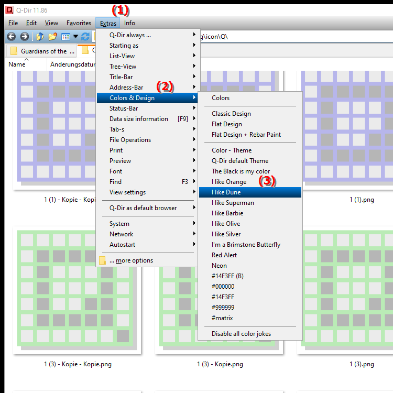
Task: Click the view mode grid icon
Action: 65,37
